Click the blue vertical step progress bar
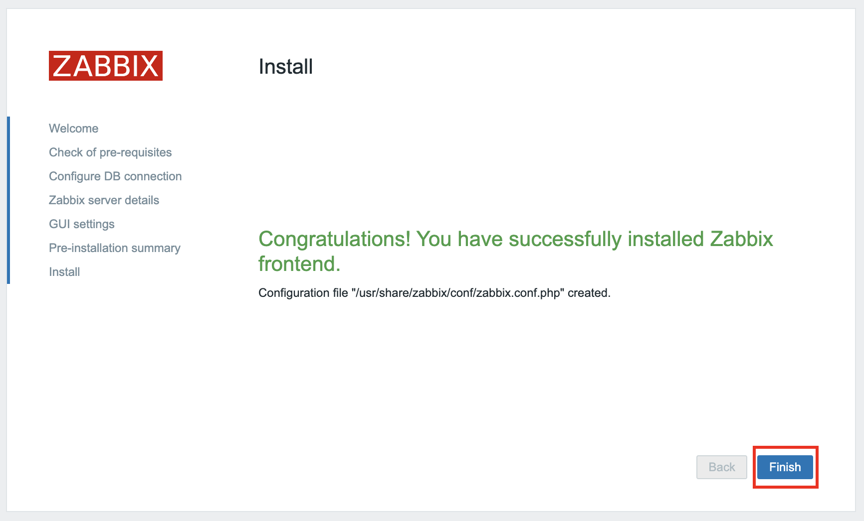The image size is (864, 521). [x=8, y=200]
